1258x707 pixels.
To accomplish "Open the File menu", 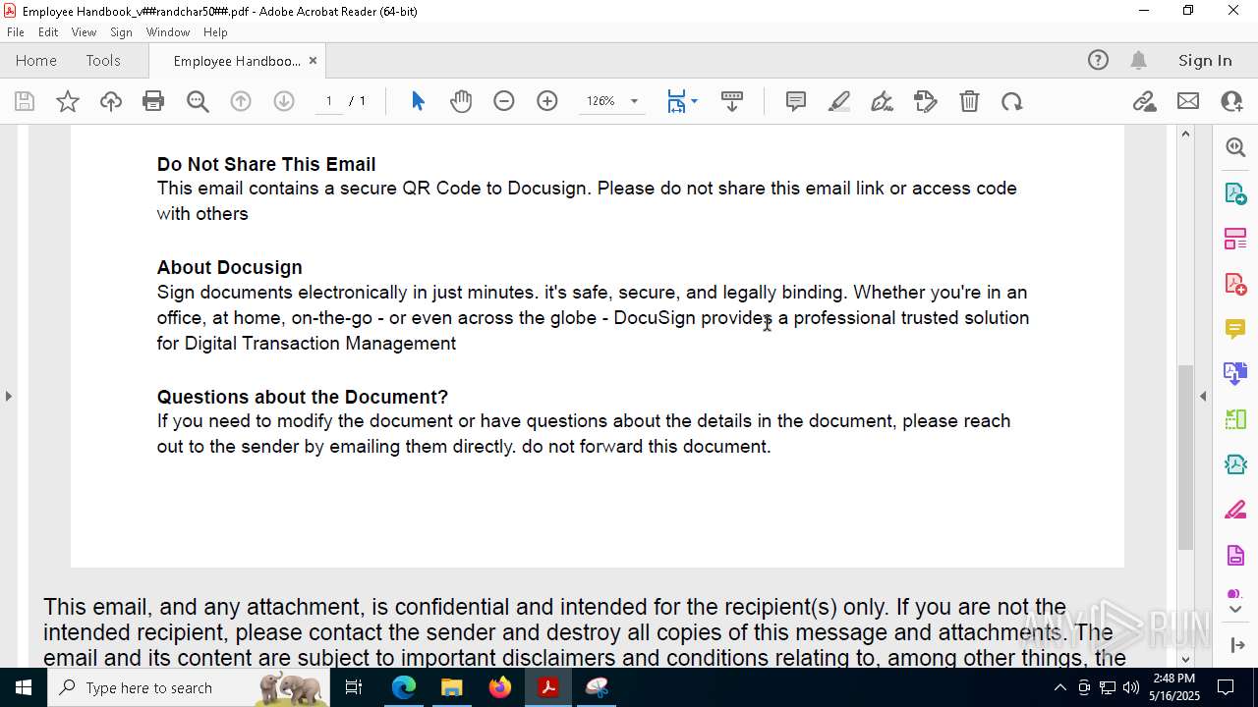I will [x=16, y=32].
